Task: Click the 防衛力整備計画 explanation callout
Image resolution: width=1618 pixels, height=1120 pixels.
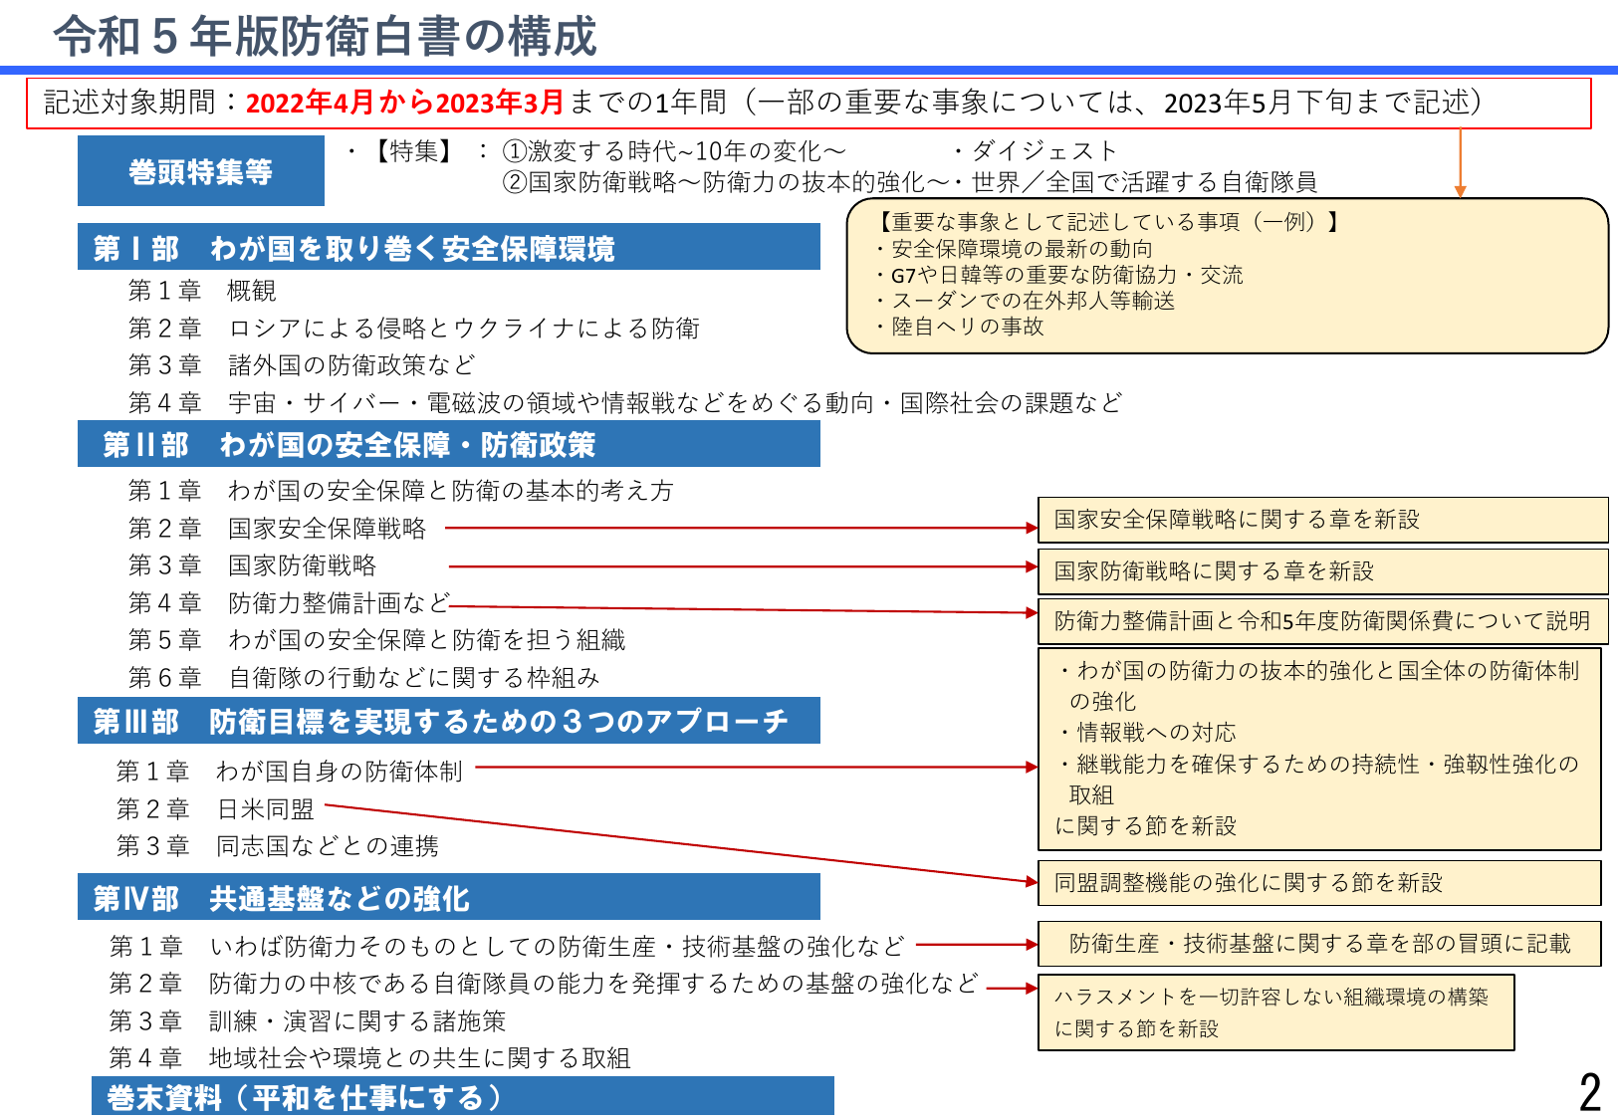Action: (x=1324, y=620)
